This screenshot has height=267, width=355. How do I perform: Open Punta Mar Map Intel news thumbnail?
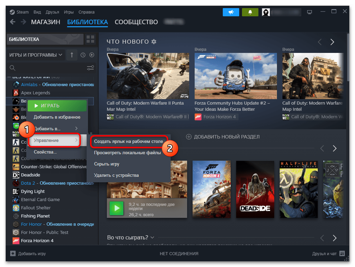tap(148, 76)
